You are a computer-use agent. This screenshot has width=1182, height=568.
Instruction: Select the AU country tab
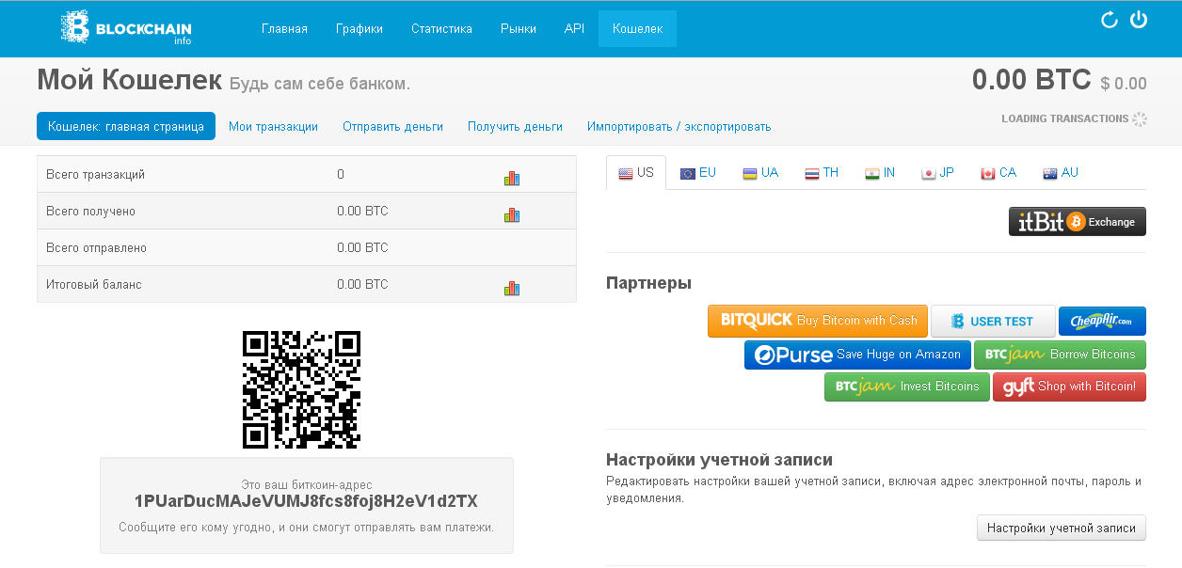coord(1061,173)
